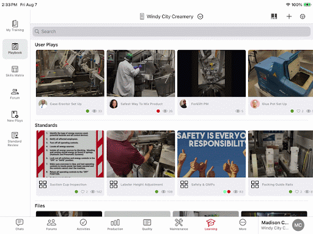Click the Labeler Height Adjustment title
Screen dimensions: 313x234
(x=142, y=185)
